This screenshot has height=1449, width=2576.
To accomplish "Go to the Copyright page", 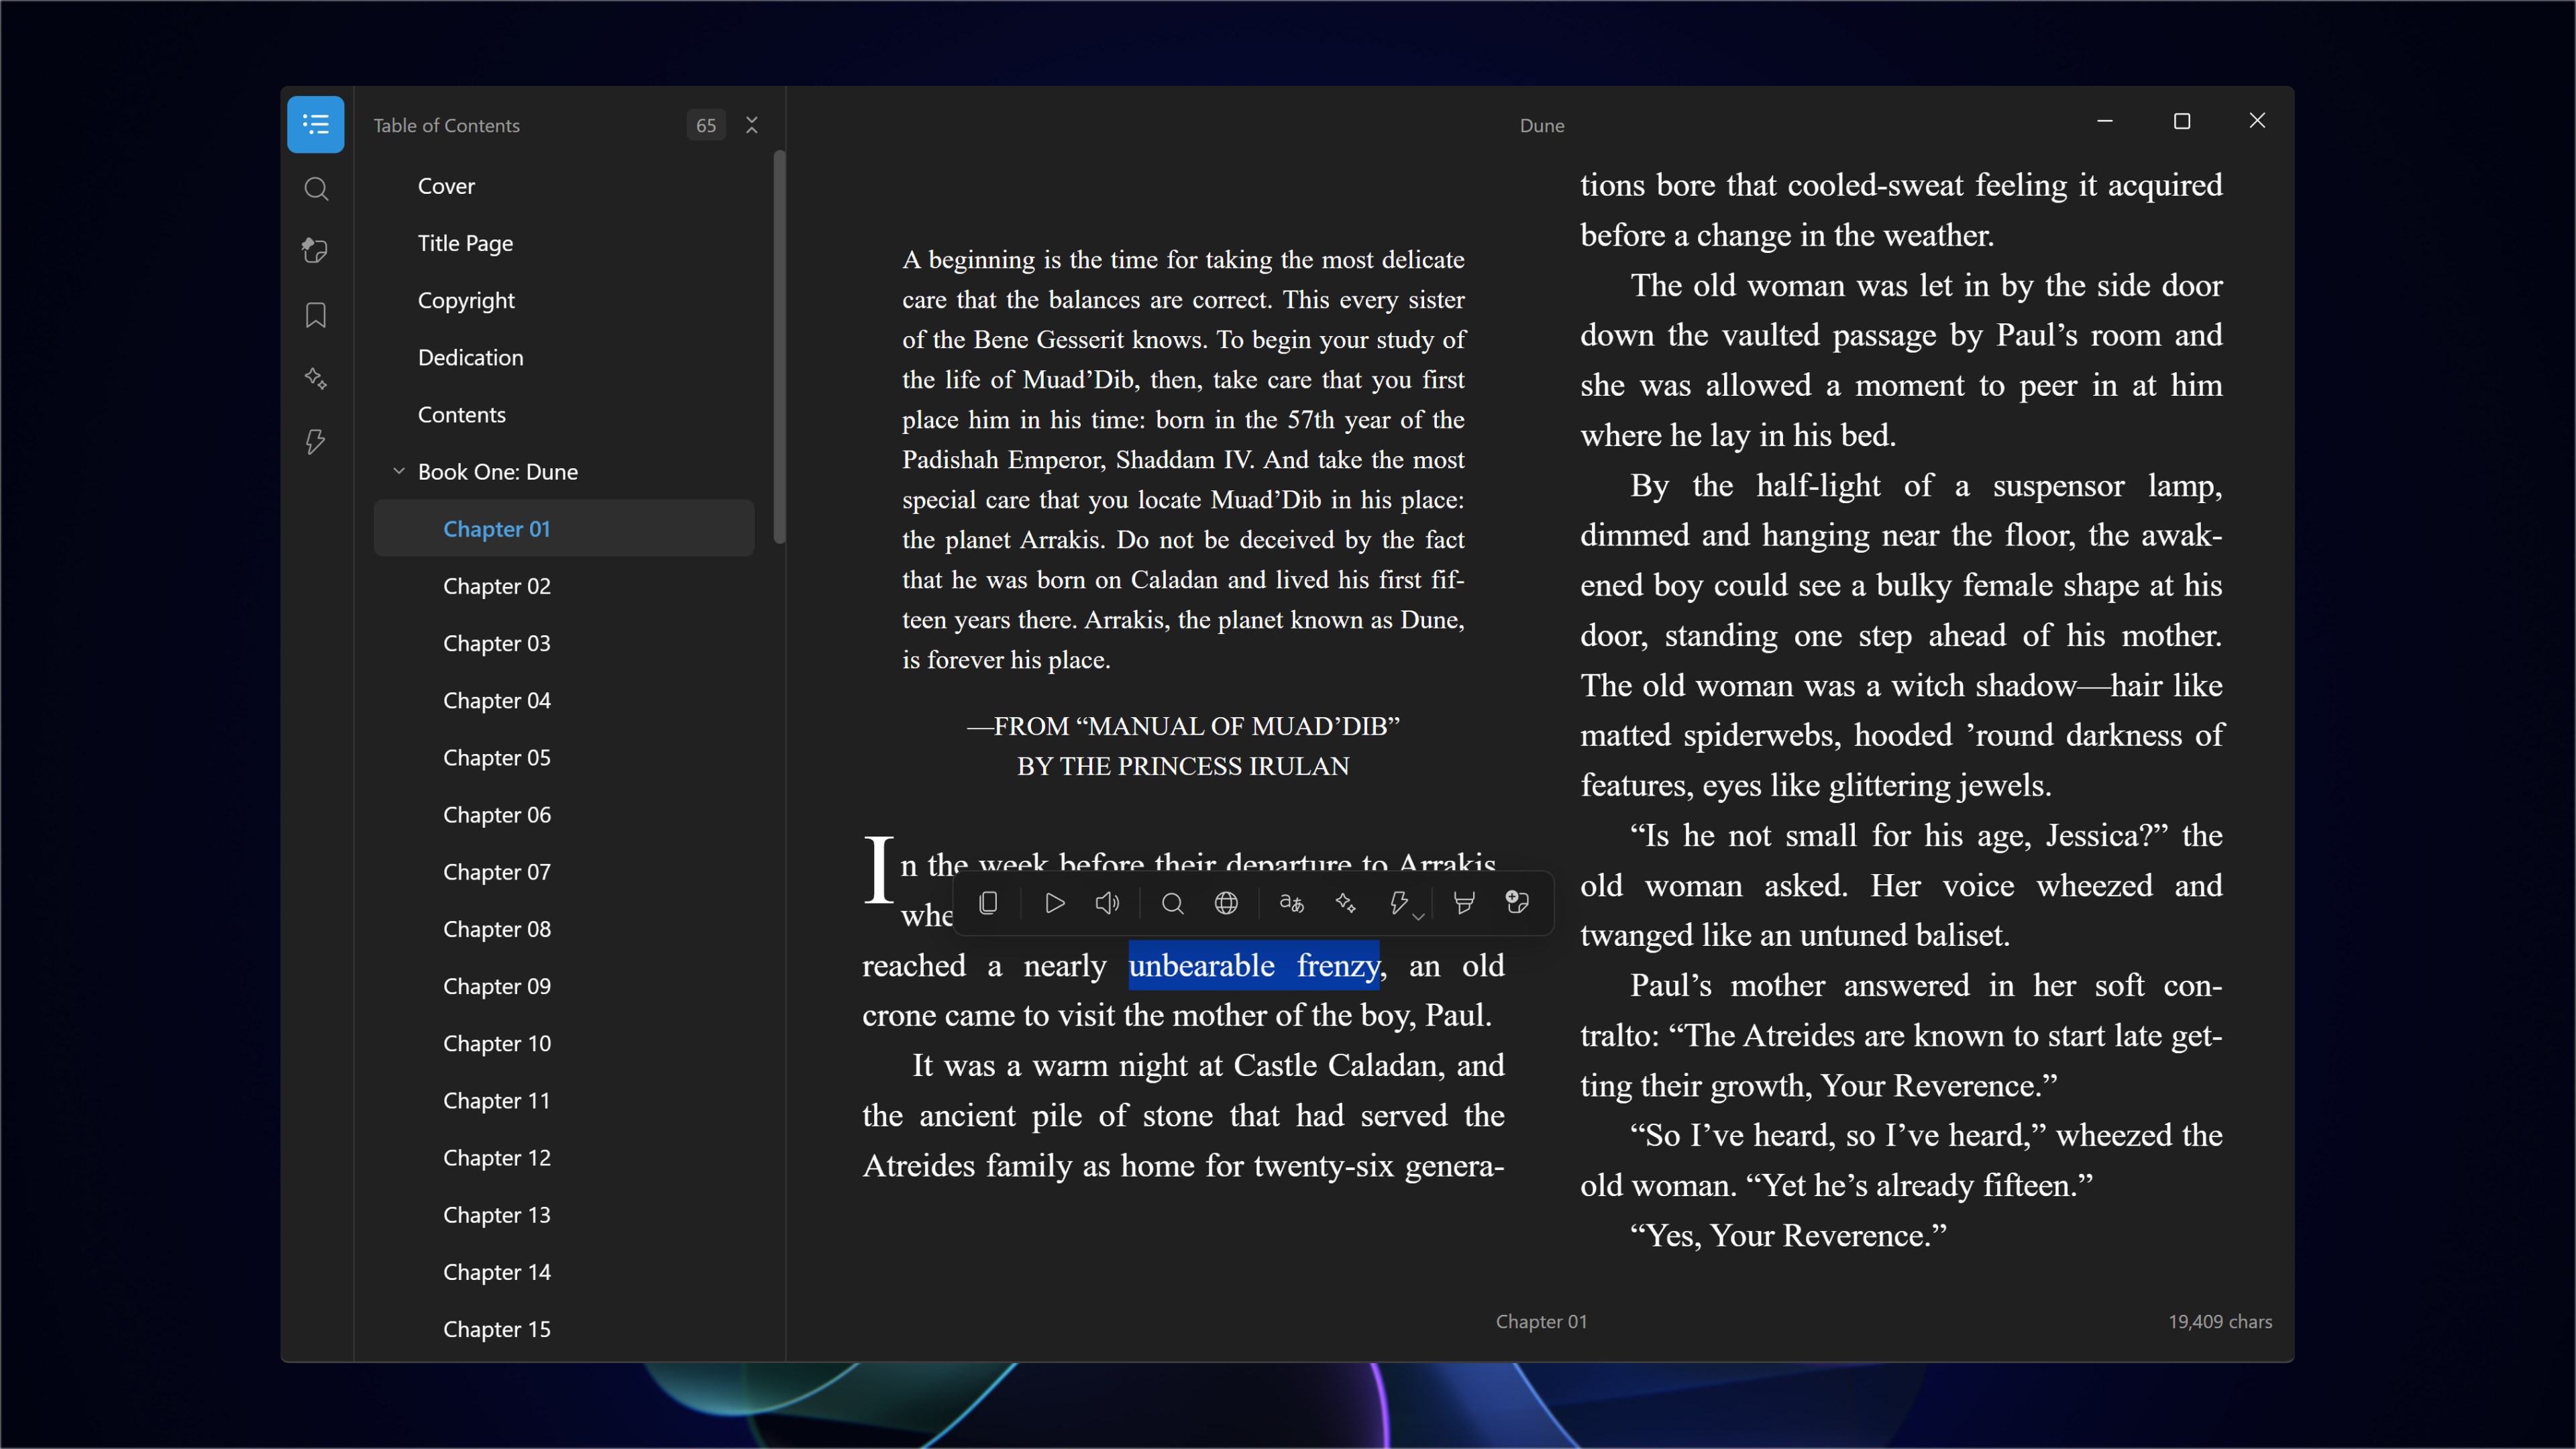I will point(564,300).
